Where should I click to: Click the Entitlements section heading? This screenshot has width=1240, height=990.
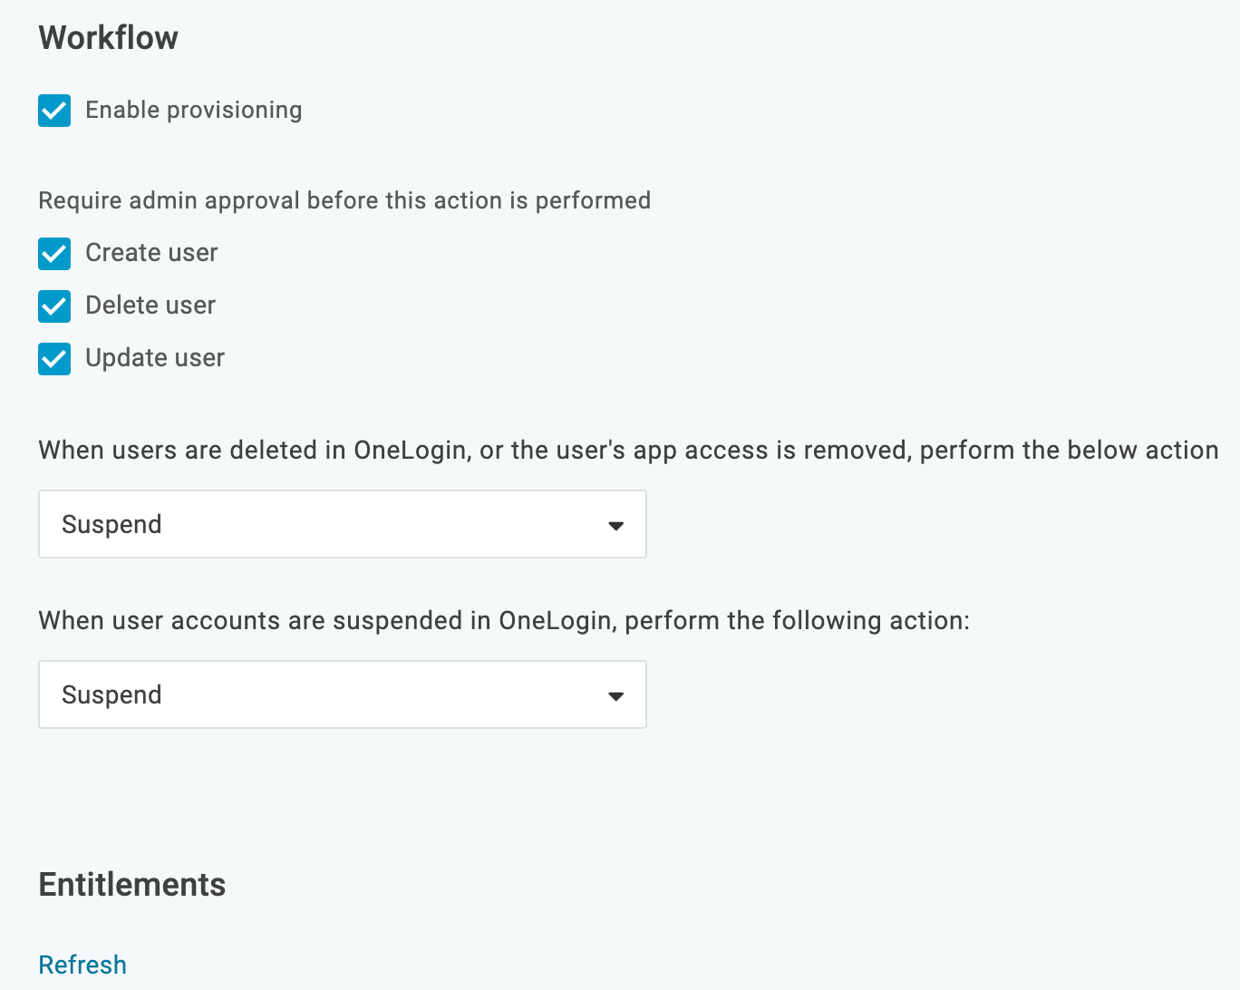click(x=132, y=885)
